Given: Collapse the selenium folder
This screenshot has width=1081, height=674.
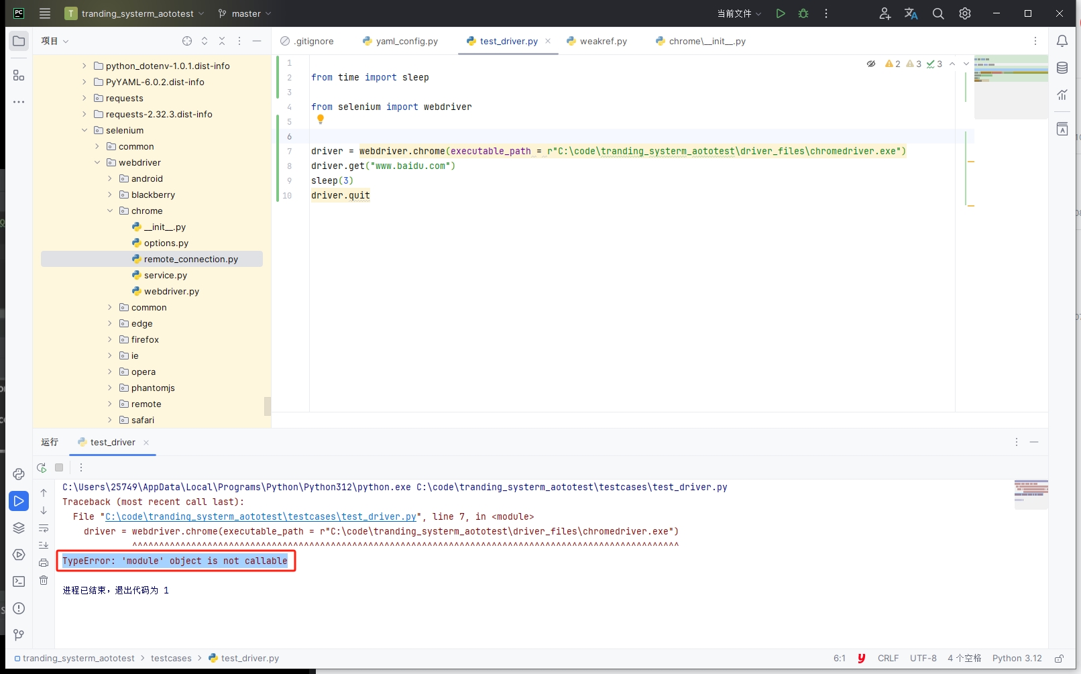Looking at the screenshot, I should [84, 130].
